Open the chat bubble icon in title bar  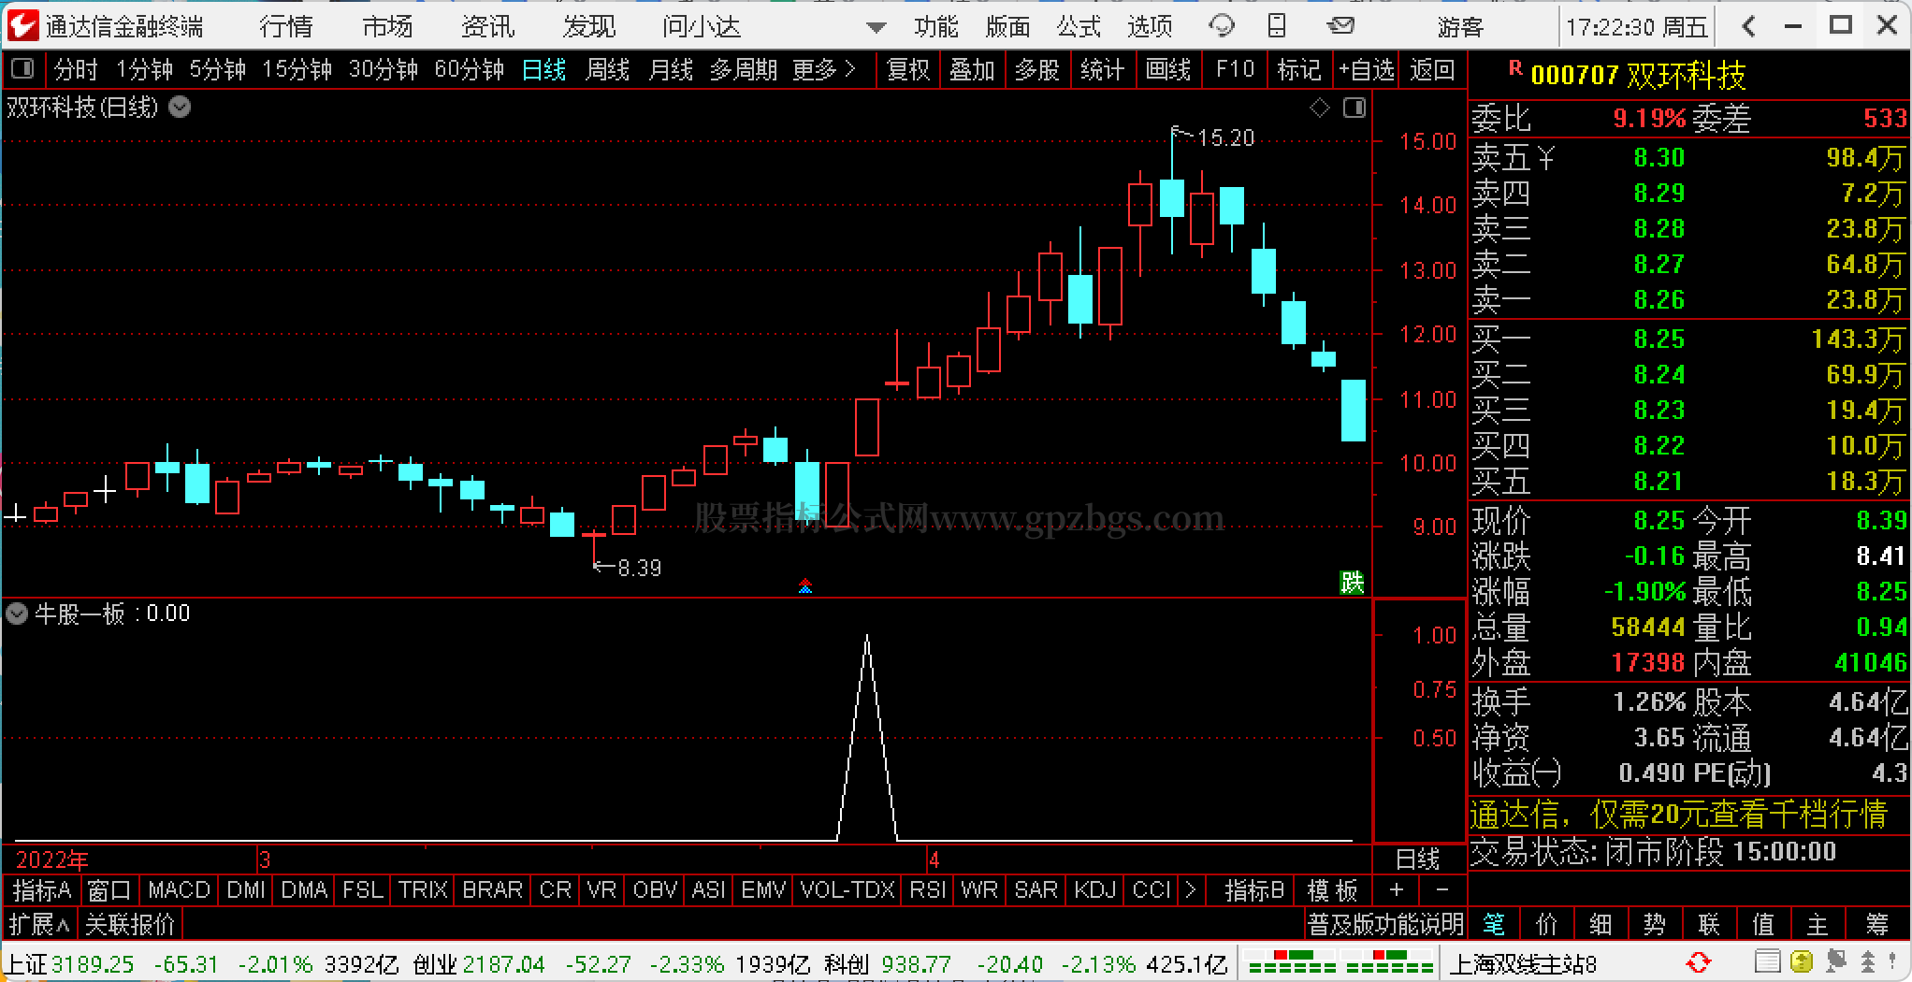click(x=1221, y=26)
